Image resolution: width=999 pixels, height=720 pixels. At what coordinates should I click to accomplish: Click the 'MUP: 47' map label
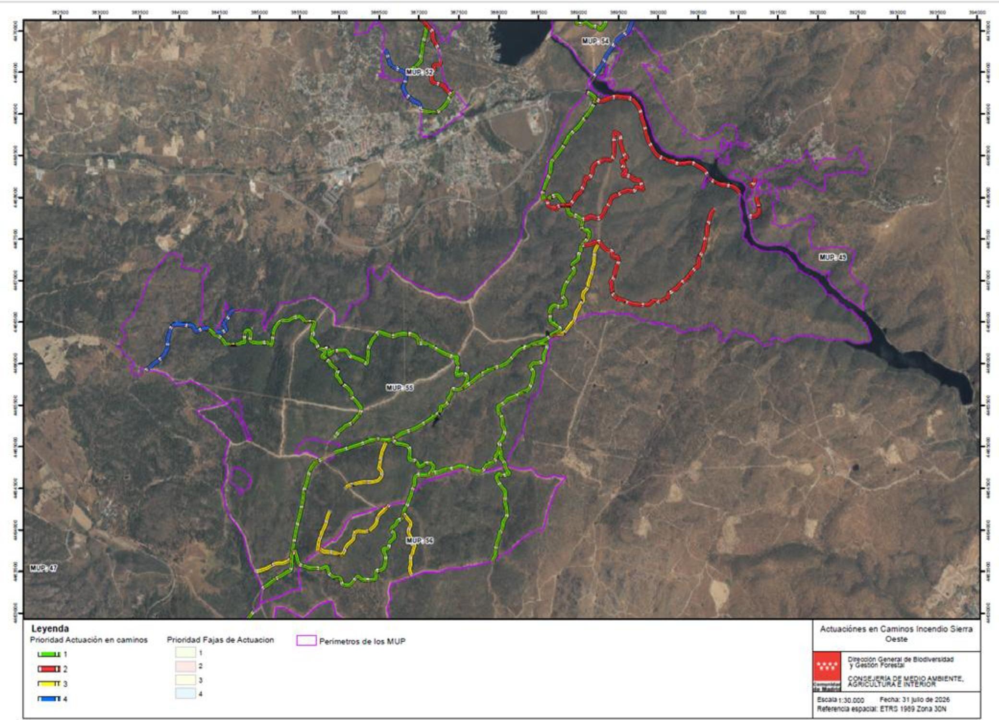44,568
